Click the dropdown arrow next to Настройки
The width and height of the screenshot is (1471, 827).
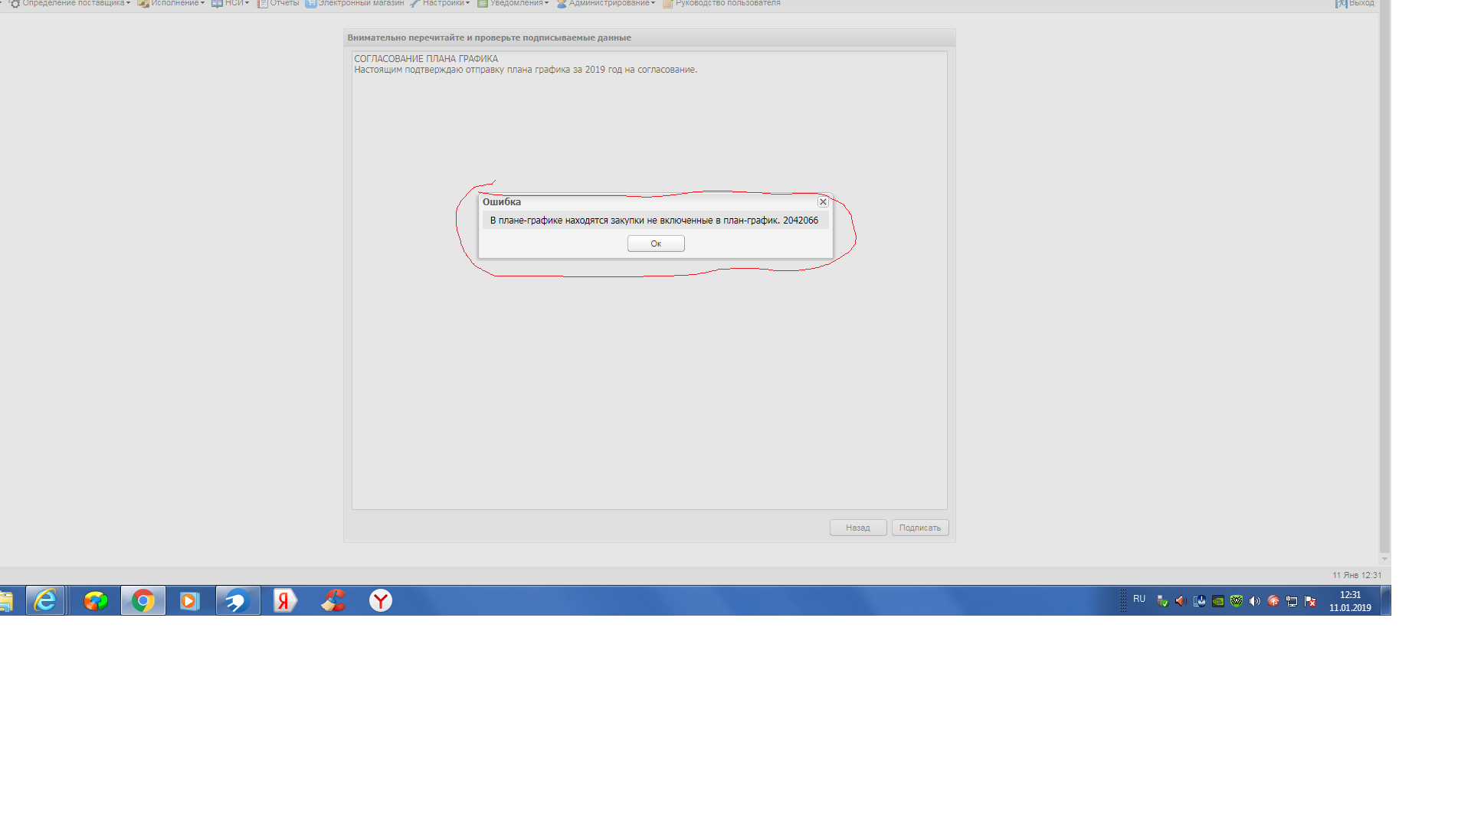pos(467,3)
